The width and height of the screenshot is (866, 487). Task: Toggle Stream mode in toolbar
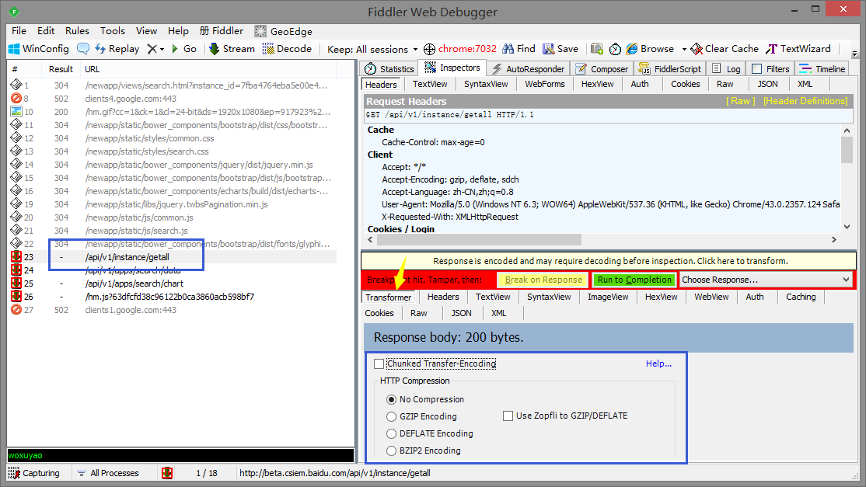(232, 48)
